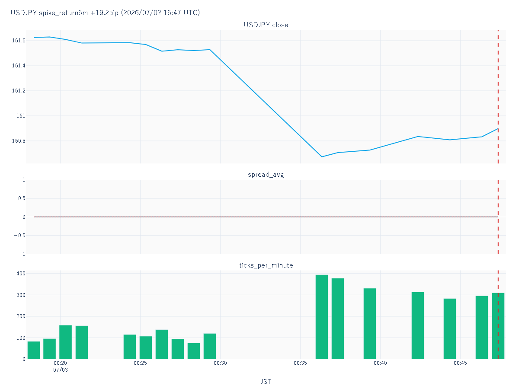
Task: Select the "ticks_per_minute" subplot title
Action: click(266, 265)
